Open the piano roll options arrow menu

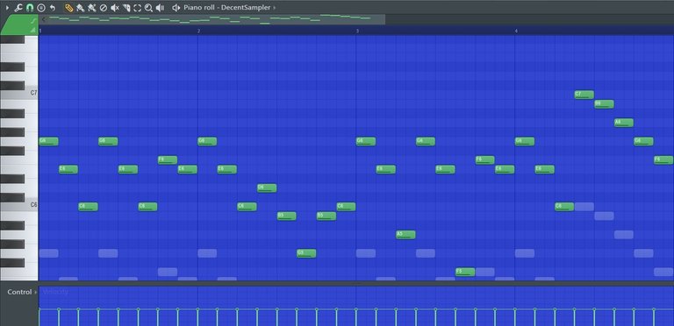coord(7,8)
